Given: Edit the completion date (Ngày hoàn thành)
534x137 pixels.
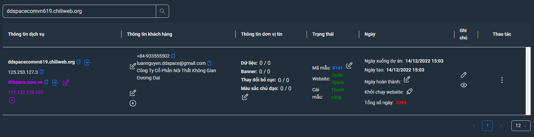Looking at the screenshot, I should point(407,79).
